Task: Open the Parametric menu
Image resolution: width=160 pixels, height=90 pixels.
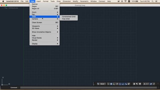Action: [x=84, y=1]
